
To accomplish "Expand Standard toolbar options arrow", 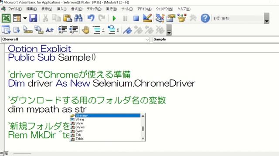I will [266, 18].
